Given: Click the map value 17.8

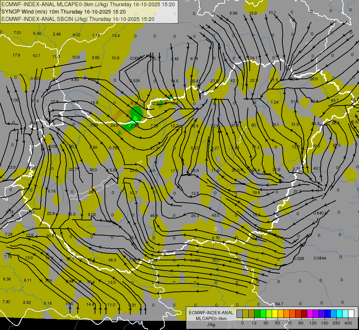Looking at the screenshot, I should [x=16, y=55].
